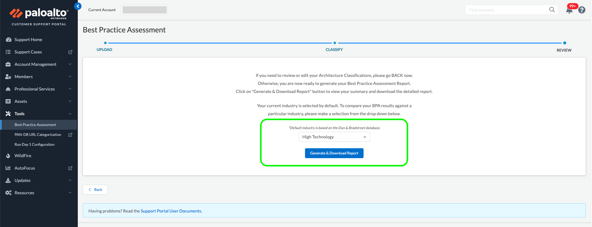
Task: Open the Current Account selector
Action: point(144,10)
